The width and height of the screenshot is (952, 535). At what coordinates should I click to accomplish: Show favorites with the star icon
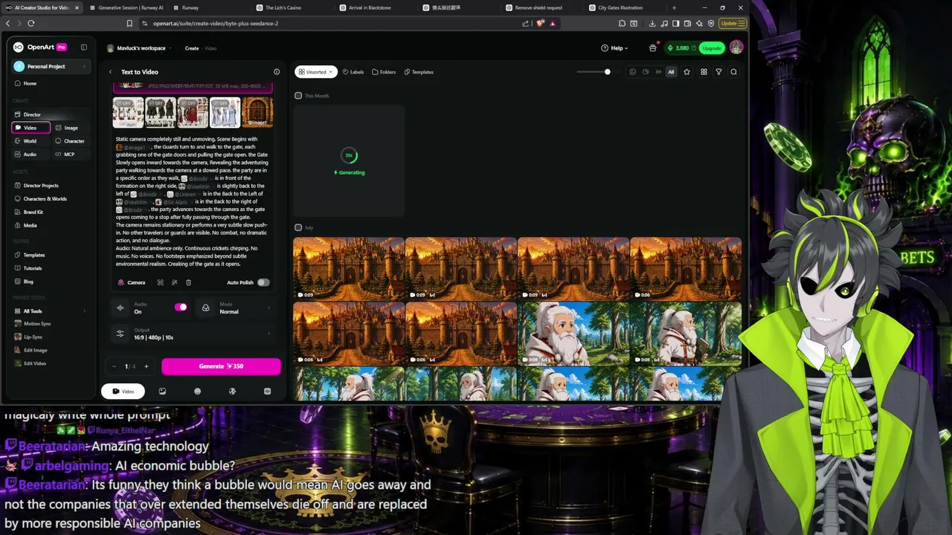pos(686,72)
